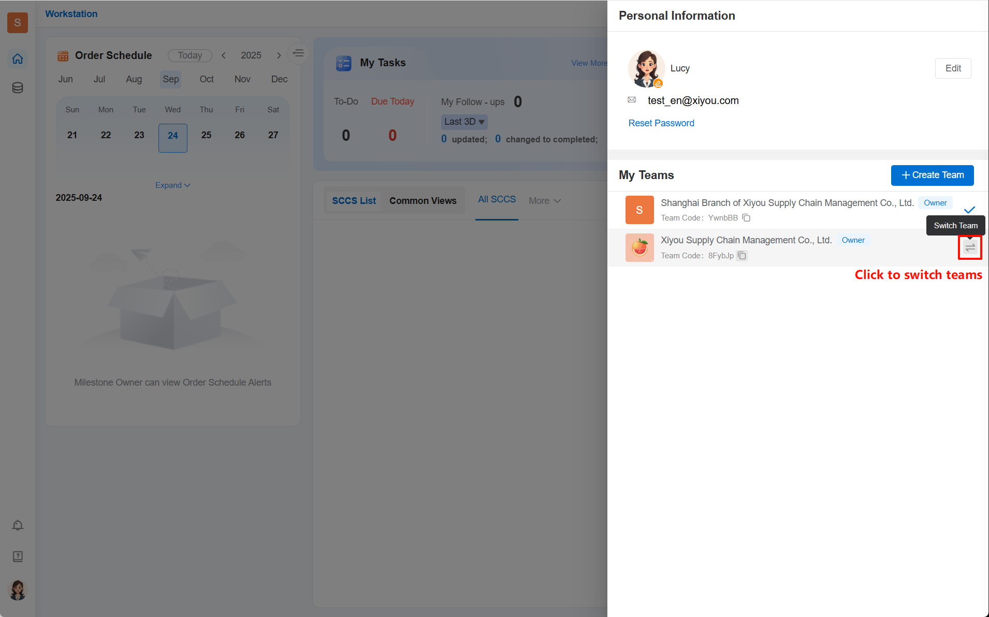Expand the Order Schedule calendar
This screenshot has width=989, height=617.
coord(172,185)
